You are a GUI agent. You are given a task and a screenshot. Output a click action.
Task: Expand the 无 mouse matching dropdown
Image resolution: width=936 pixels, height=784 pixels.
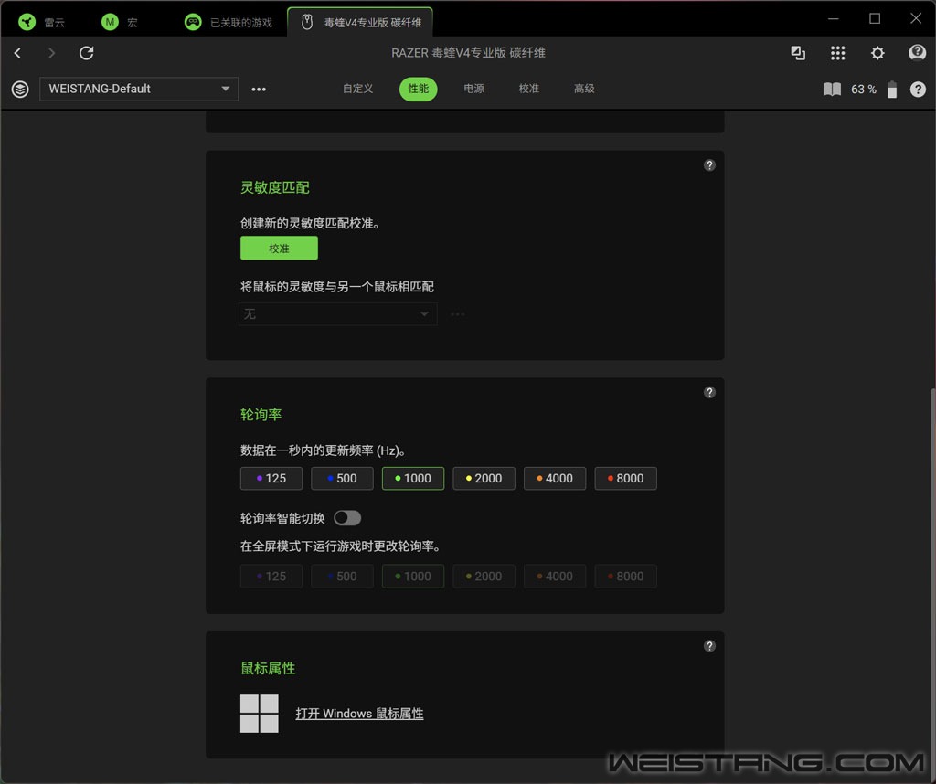(338, 313)
